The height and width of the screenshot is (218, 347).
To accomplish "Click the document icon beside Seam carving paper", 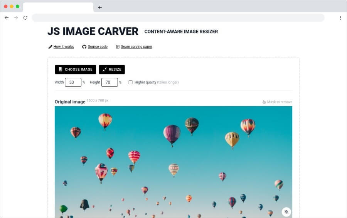I will coord(118,47).
